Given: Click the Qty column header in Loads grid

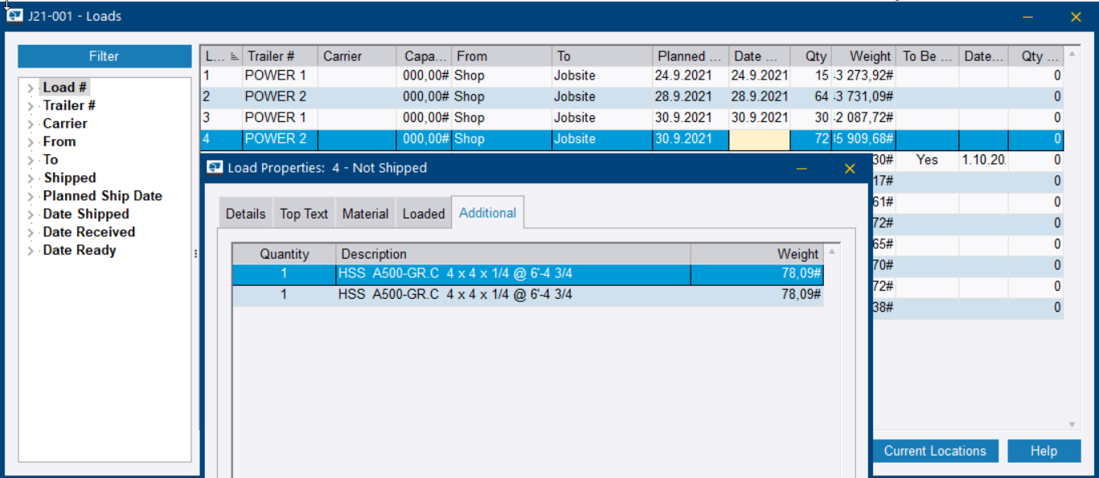Looking at the screenshot, I should 810,56.
